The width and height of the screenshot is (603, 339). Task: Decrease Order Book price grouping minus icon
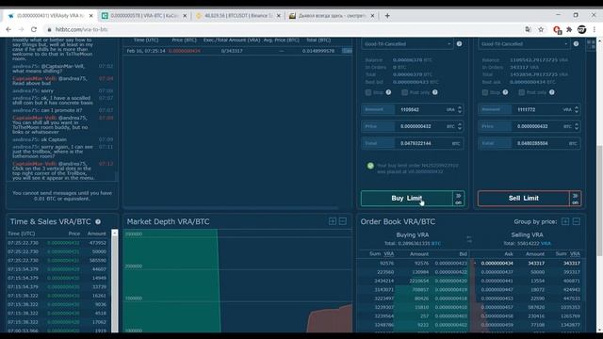click(576, 221)
